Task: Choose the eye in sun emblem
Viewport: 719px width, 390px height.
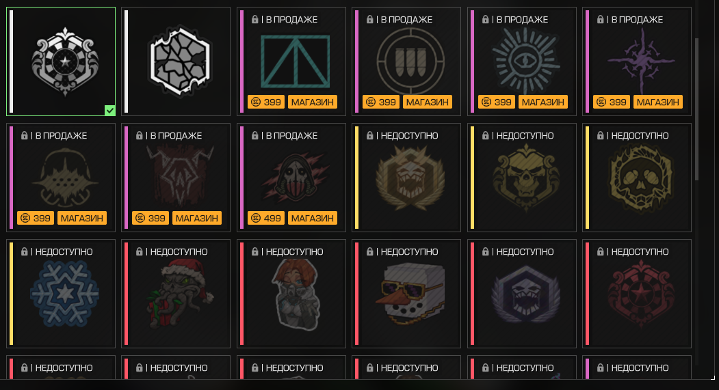Action: point(522,61)
